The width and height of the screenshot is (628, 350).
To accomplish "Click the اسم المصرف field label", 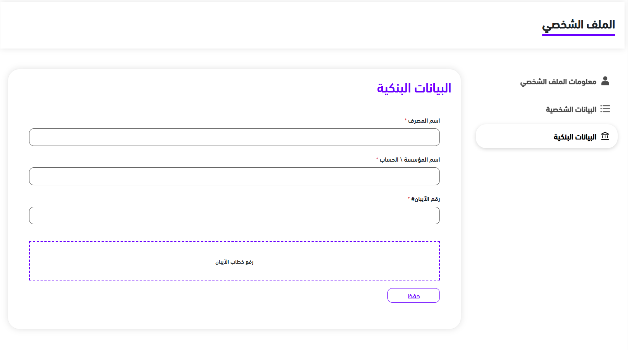I will pyautogui.click(x=424, y=121).
